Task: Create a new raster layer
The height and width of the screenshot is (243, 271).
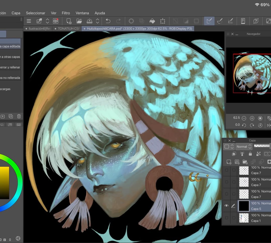Action: tap(229, 162)
